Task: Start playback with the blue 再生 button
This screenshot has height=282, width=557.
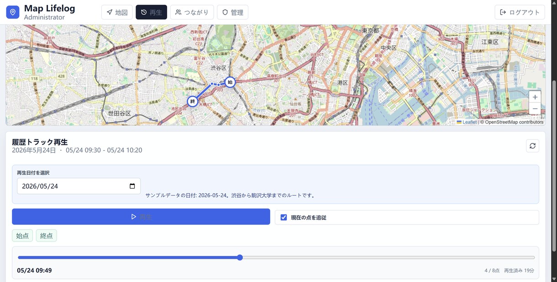Action: pos(141,217)
